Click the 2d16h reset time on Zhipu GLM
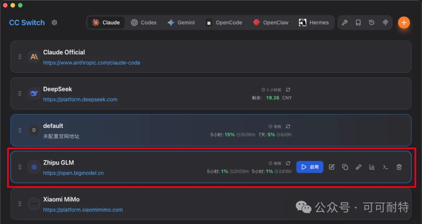Image resolution: width=422 pixels, height=224 pixels. click(x=284, y=172)
